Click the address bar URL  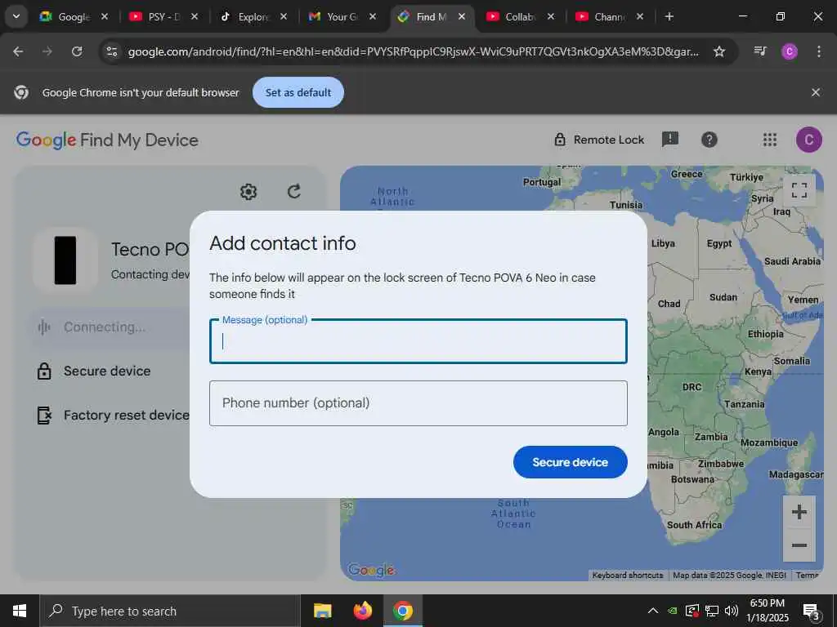(413, 51)
